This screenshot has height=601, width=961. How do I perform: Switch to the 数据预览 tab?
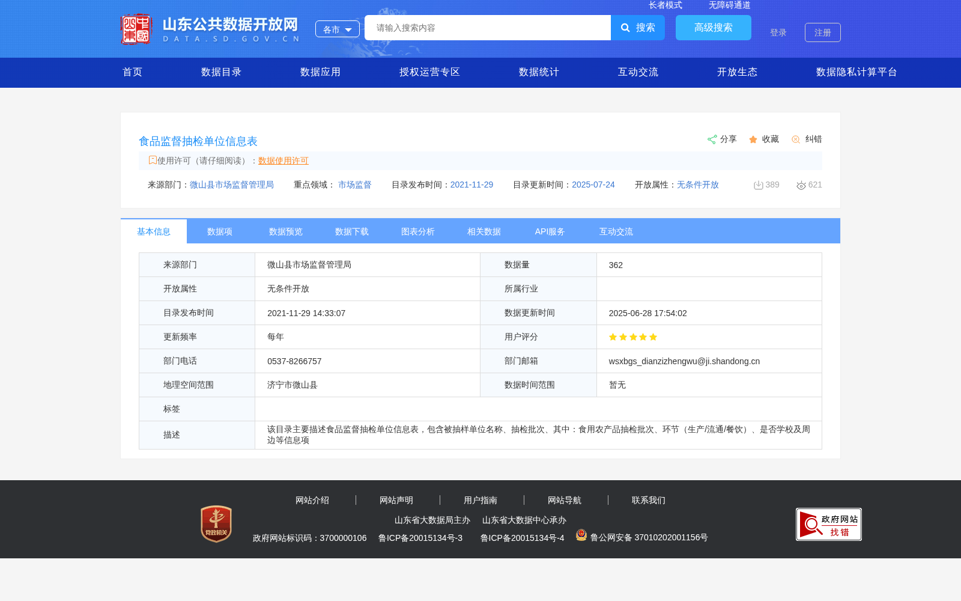(286, 231)
